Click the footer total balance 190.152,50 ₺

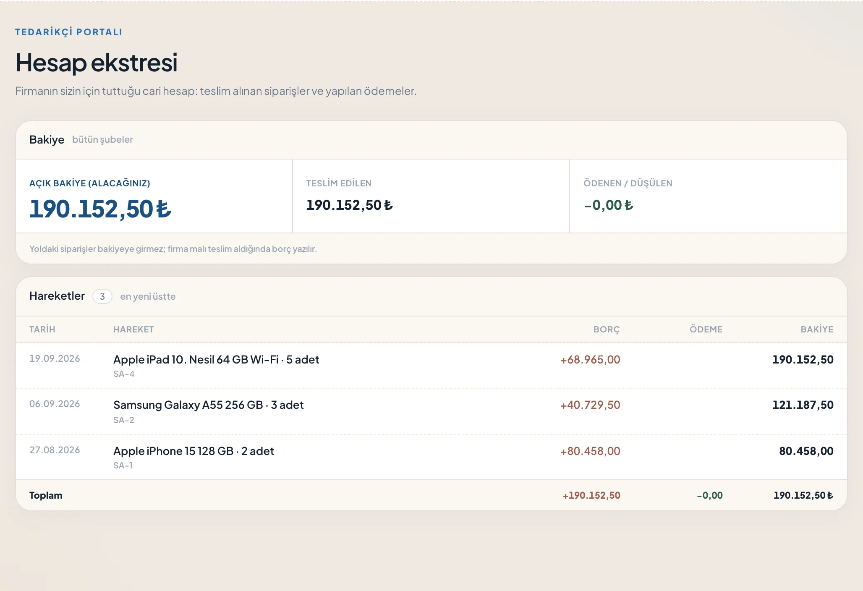pos(803,496)
